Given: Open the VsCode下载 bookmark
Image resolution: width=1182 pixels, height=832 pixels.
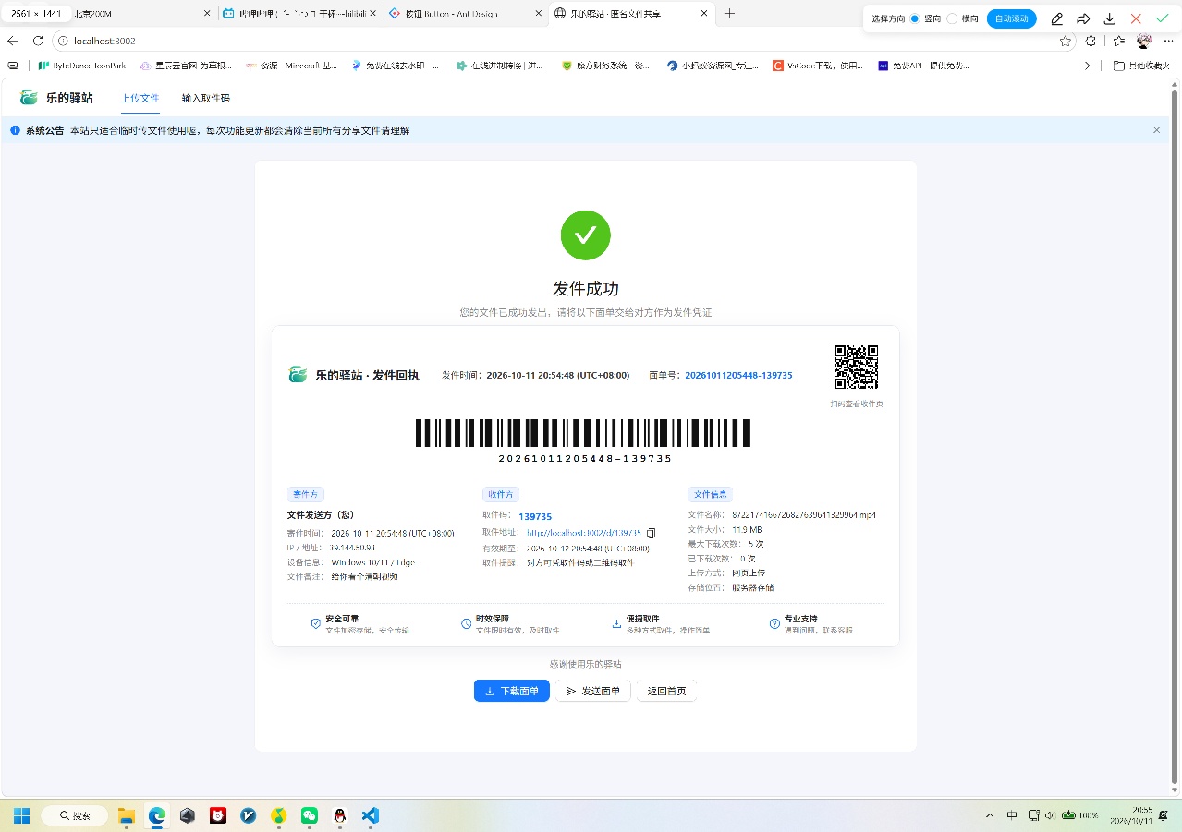Looking at the screenshot, I should coord(818,66).
